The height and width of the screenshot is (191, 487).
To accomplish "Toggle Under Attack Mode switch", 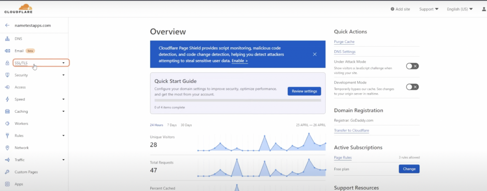I will pos(412,66).
